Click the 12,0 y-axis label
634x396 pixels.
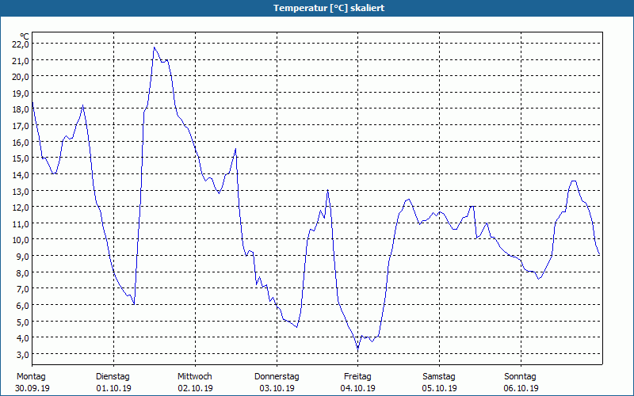pos(21,208)
